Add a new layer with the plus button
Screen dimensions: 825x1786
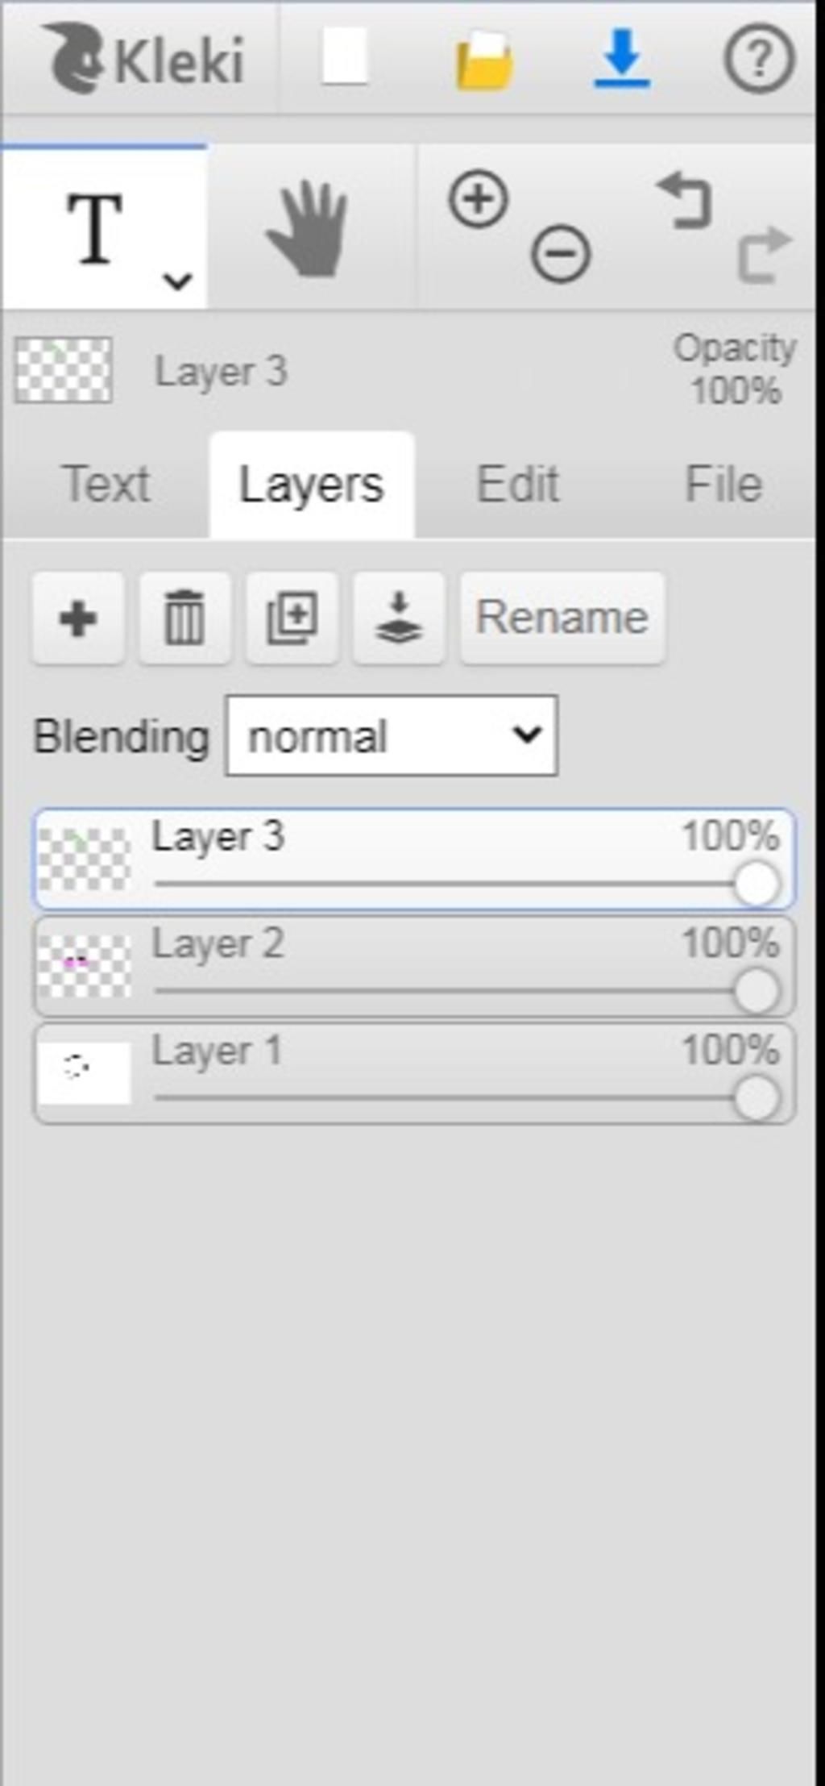(x=78, y=618)
